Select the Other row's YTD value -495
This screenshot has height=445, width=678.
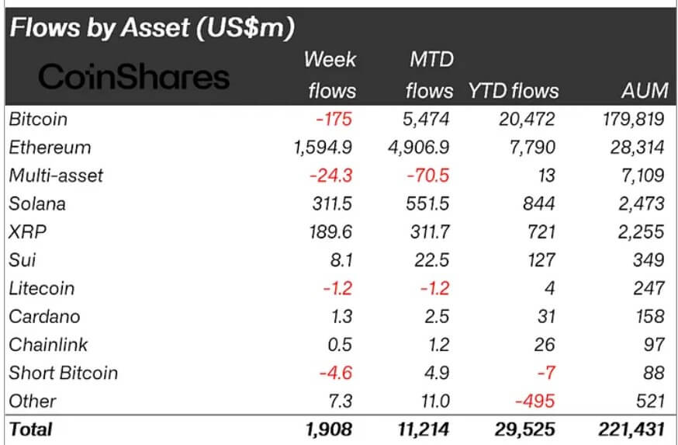(537, 401)
